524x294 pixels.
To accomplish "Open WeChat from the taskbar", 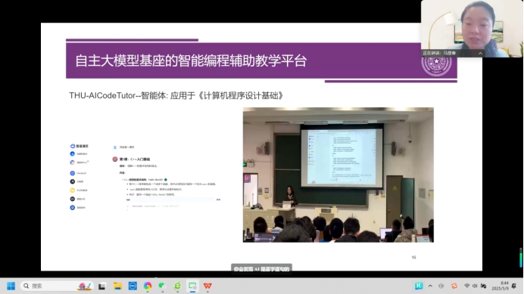I will (x=162, y=286).
